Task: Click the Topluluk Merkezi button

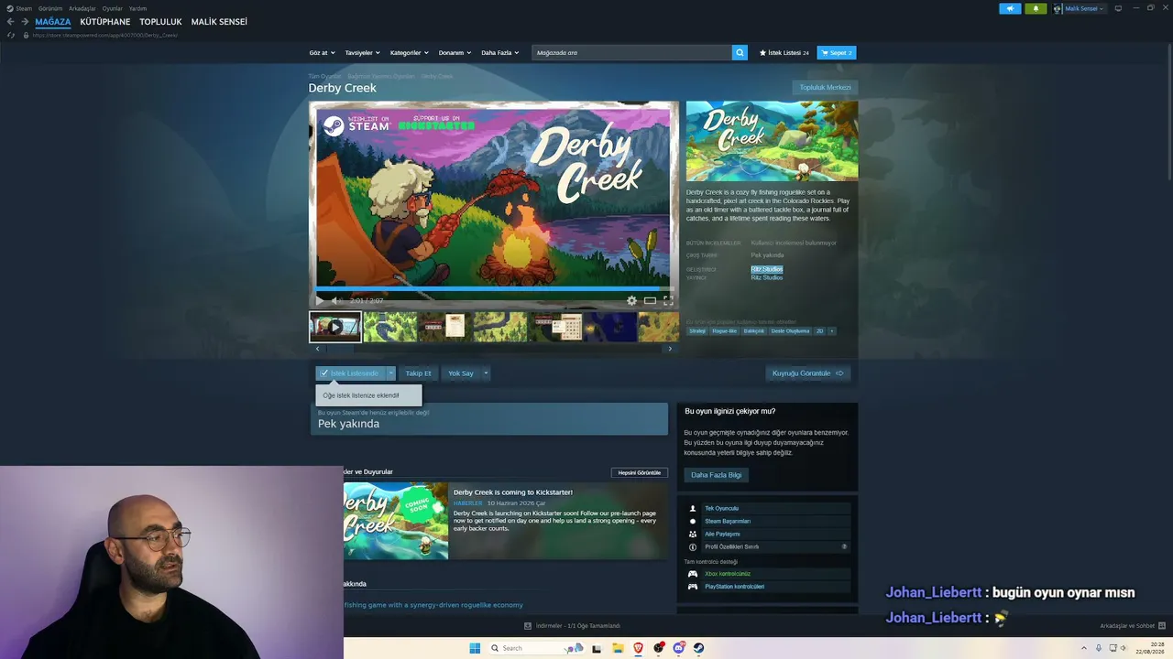Action: click(825, 88)
